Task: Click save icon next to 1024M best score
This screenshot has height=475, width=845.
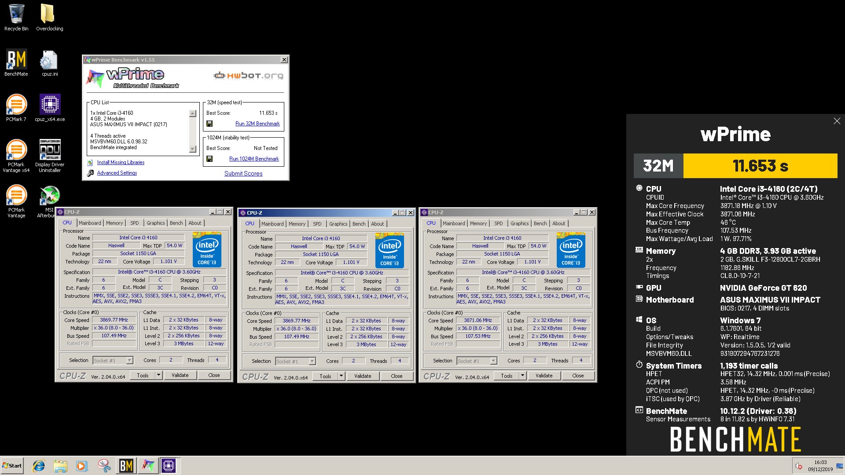Action: pyautogui.click(x=209, y=159)
